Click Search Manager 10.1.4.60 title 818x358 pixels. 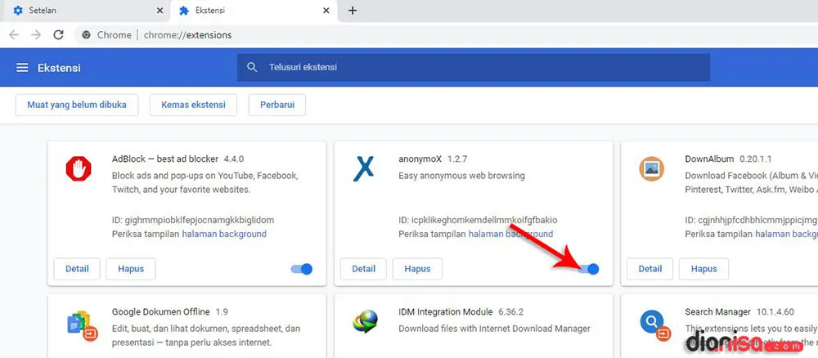739,311
